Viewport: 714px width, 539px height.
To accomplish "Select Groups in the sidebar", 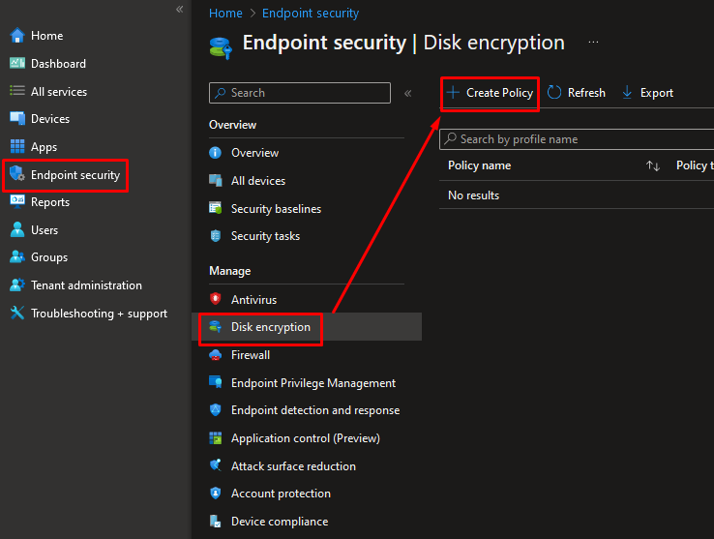I will point(49,257).
